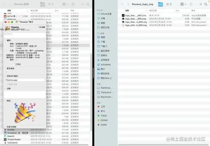Select the PainSnow location in the sidebar
210x146 pixels.
105,88
